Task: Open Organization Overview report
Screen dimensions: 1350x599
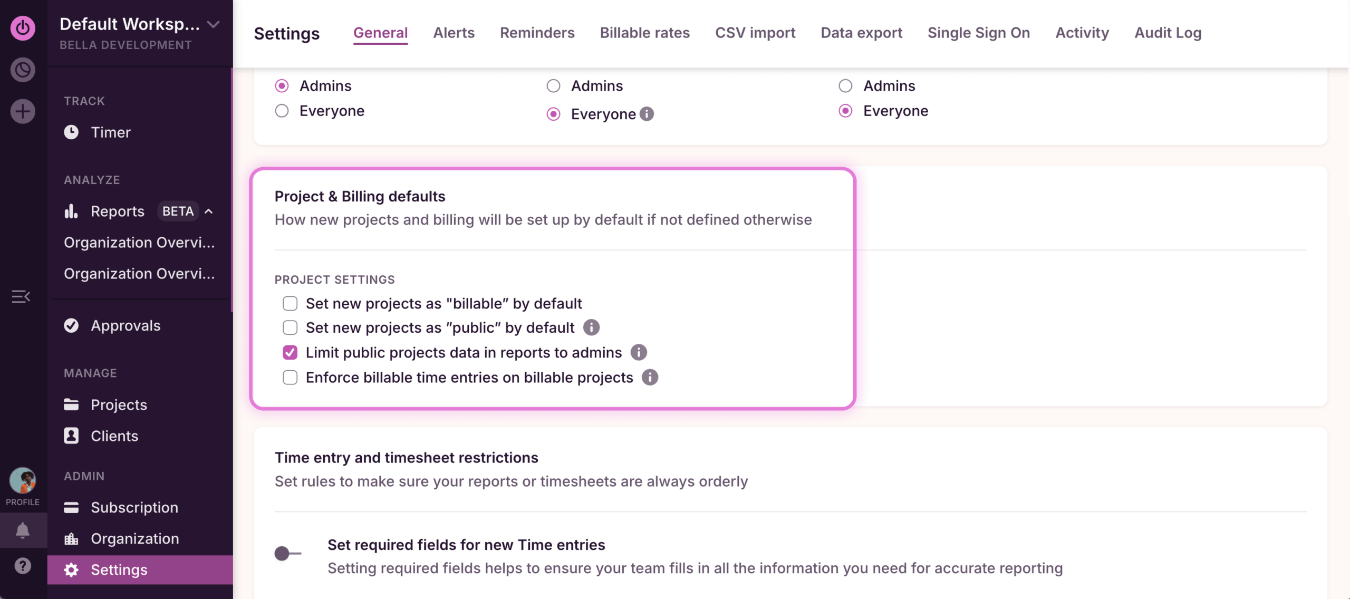Action: (139, 243)
